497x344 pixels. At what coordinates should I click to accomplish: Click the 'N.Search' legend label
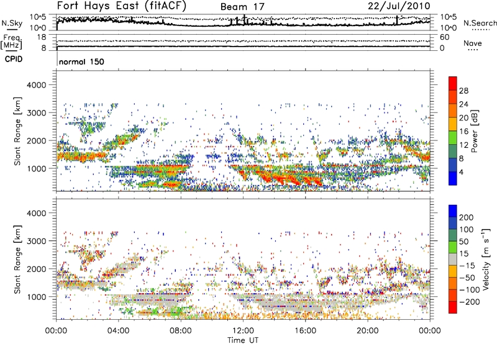(x=480, y=23)
